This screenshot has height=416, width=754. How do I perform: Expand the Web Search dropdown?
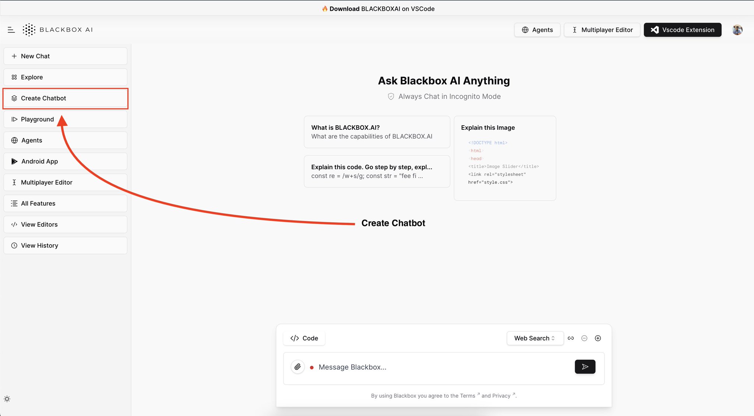coord(535,338)
